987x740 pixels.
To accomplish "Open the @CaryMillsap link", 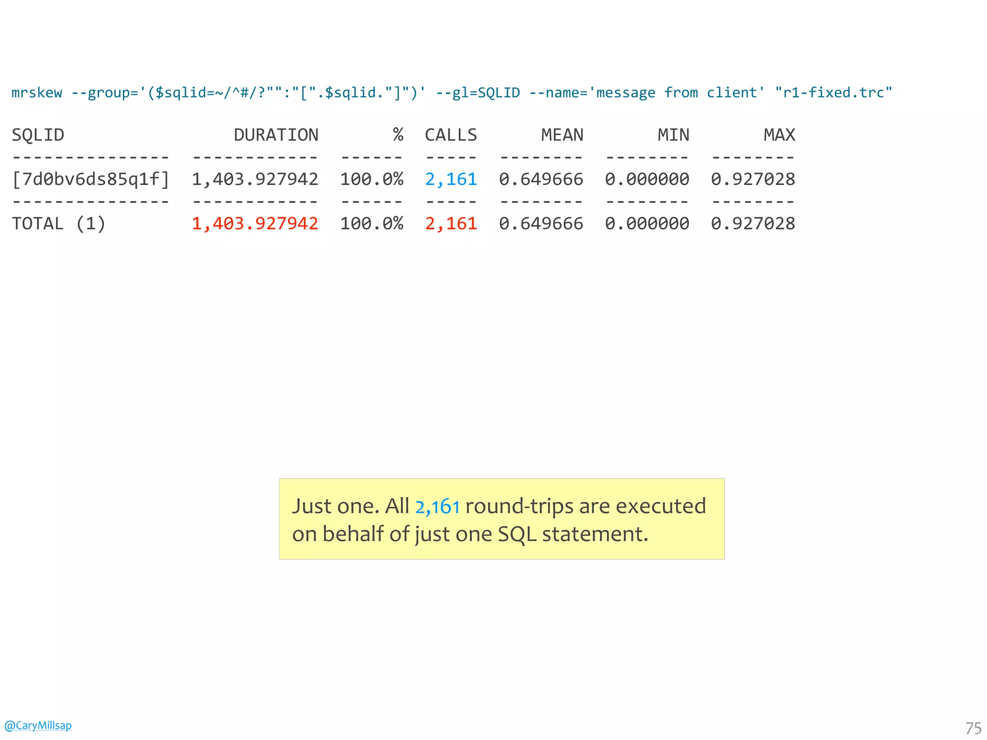I will tap(38, 725).
